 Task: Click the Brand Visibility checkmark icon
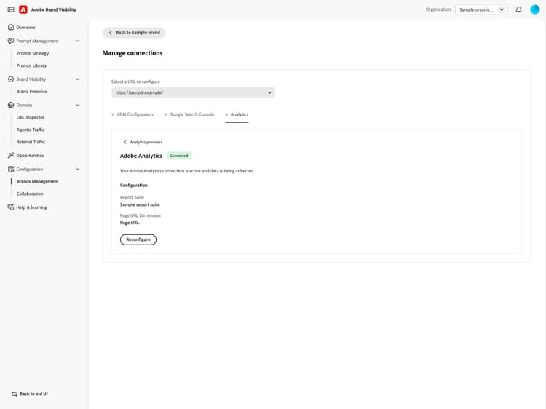click(x=11, y=79)
